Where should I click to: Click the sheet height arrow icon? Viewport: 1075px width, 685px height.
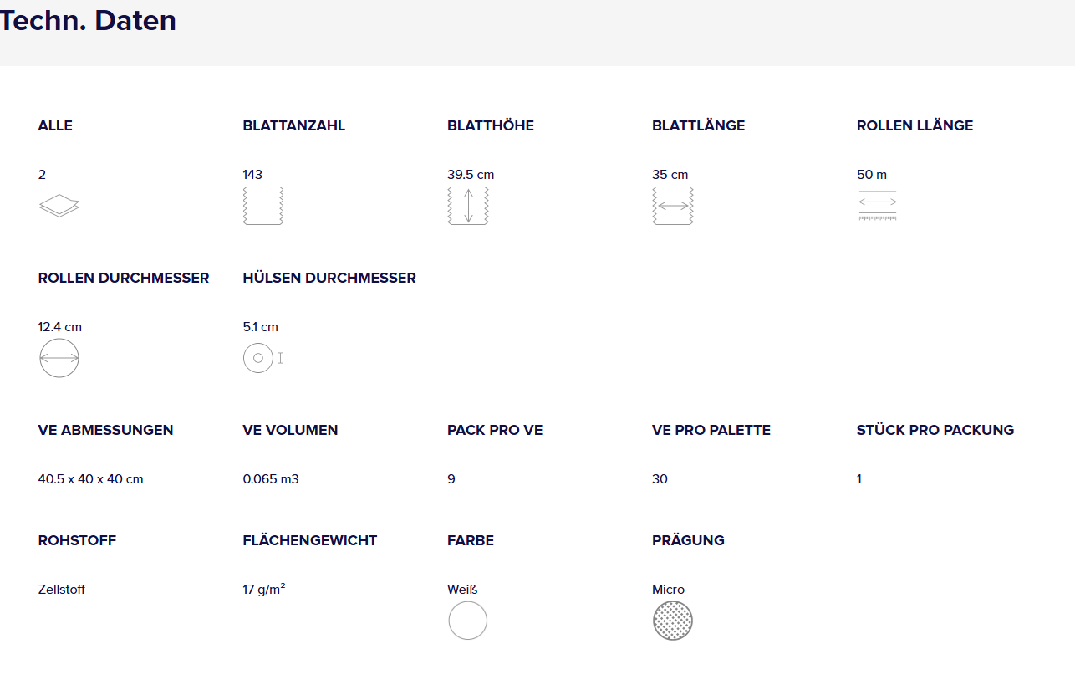coord(468,206)
